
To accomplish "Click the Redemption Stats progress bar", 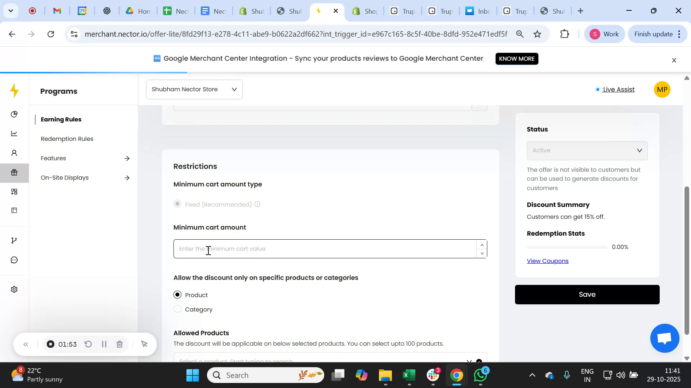I will pyautogui.click(x=567, y=247).
